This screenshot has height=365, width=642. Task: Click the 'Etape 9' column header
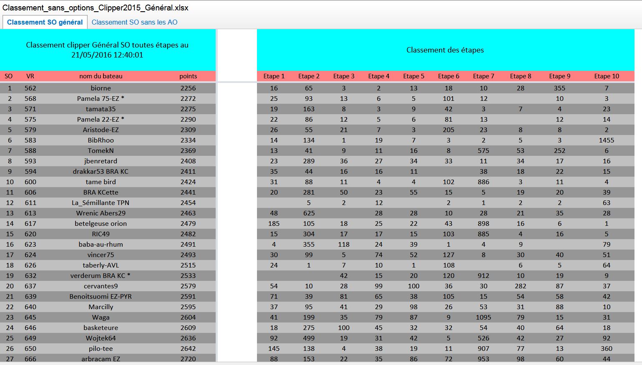[x=559, y=76]
